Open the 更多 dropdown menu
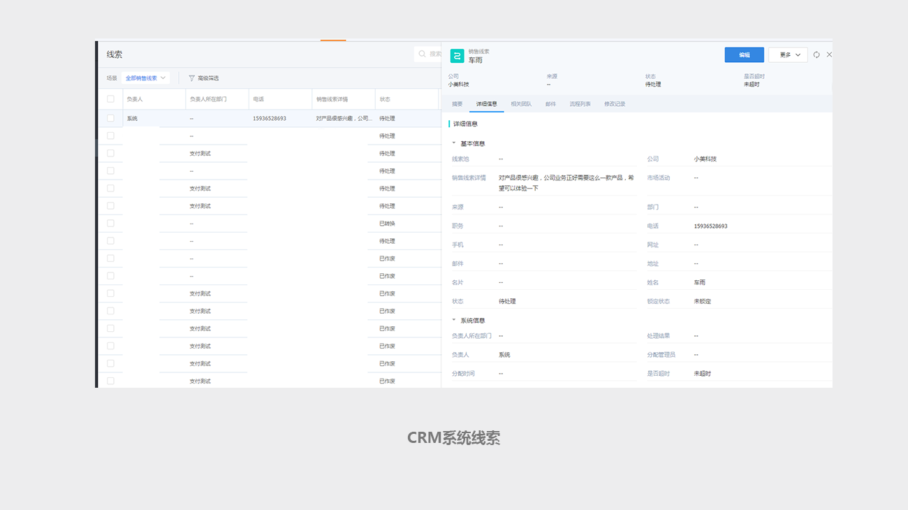This screenshot has width=908, height=510. tap(788, 54)
